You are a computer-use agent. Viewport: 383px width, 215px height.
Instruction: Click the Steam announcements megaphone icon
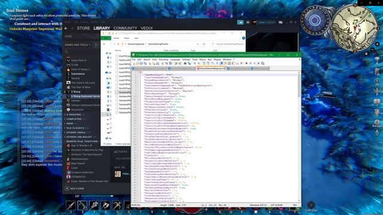[x=241, y=22]
